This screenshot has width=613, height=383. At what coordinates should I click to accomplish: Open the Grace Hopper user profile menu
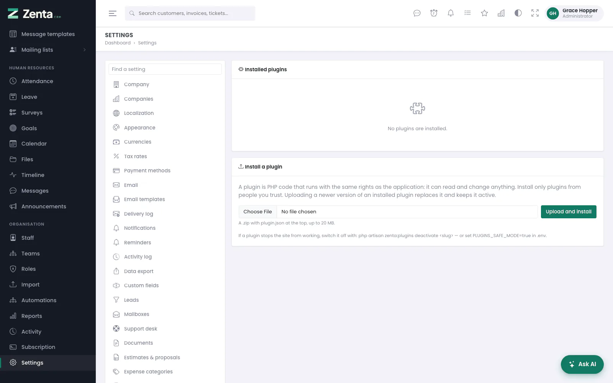pyautogui.click(x=574, y=13)
